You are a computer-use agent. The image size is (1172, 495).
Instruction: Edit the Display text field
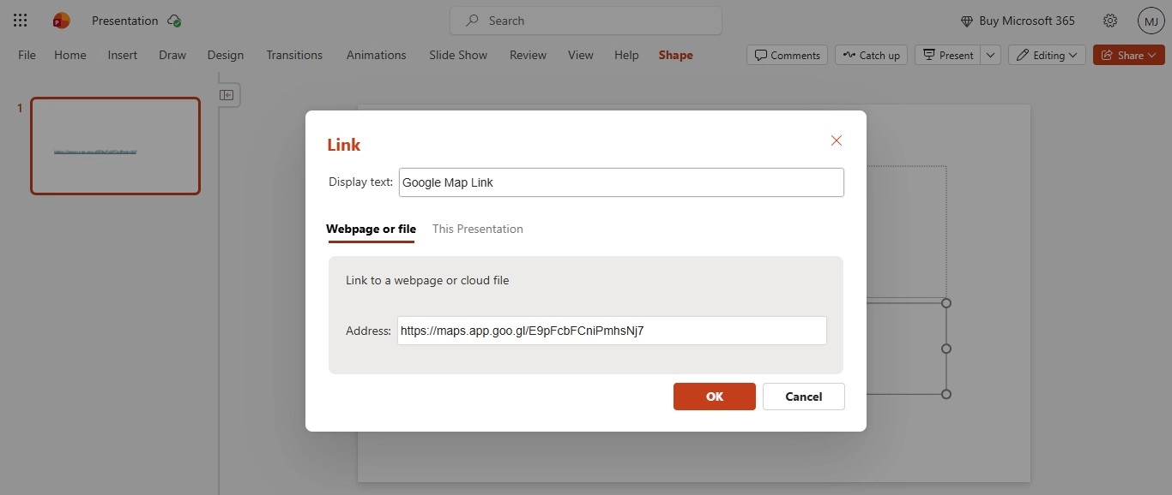tap(621, 182)
